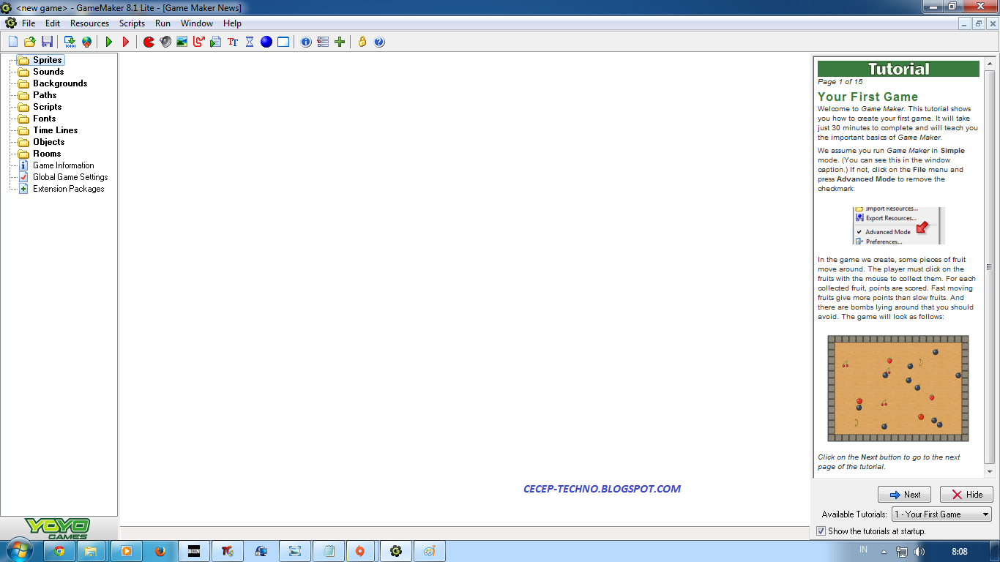This screenshot has height=562, width=1000.
Task: Open the Scripts menu
Action: tap(132, 23)
